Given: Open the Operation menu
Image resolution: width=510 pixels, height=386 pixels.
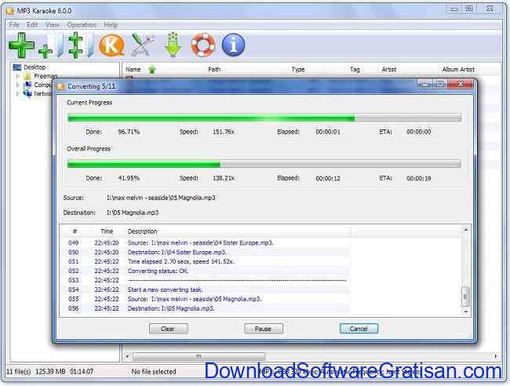Looking at the screenshot, I should pyautogui.click(x=82, y=25).
